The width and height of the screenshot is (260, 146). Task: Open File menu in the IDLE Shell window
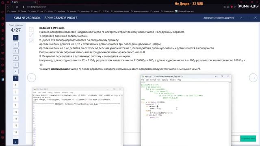[35, 92]
